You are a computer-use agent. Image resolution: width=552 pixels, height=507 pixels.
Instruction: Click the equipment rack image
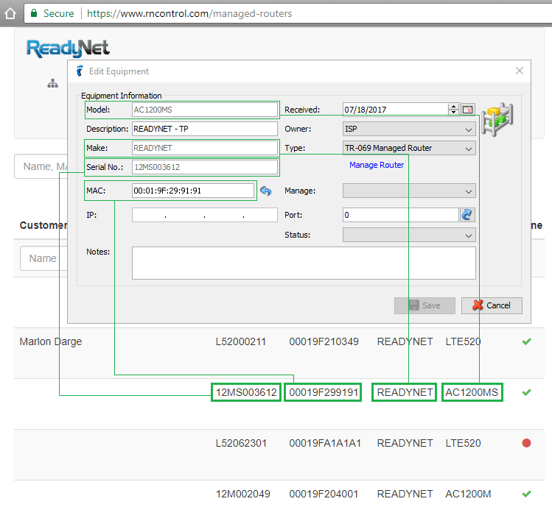pyautogui.click(x=497, y=119)
